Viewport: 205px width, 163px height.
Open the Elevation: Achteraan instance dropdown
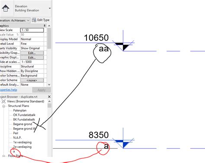click(x=15, y=20)
